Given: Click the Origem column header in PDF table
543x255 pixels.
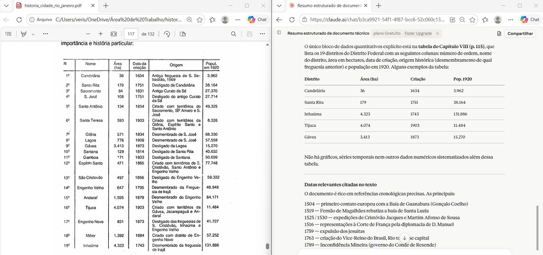Looking at the screenshot, I should [x=176, y=65].
